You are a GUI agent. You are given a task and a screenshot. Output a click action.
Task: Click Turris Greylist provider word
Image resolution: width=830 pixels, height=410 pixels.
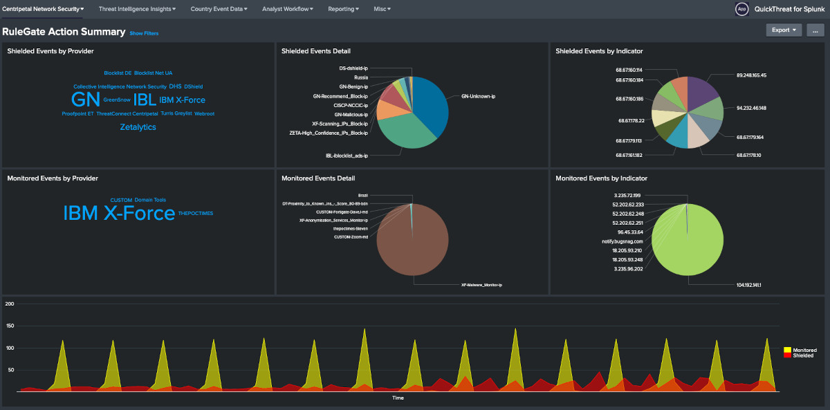(x=176, y=113)
